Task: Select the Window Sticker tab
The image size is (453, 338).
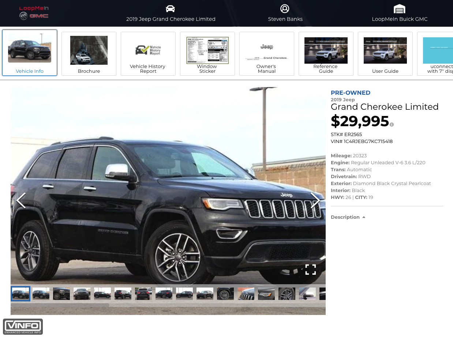Action: click(207, 54)
